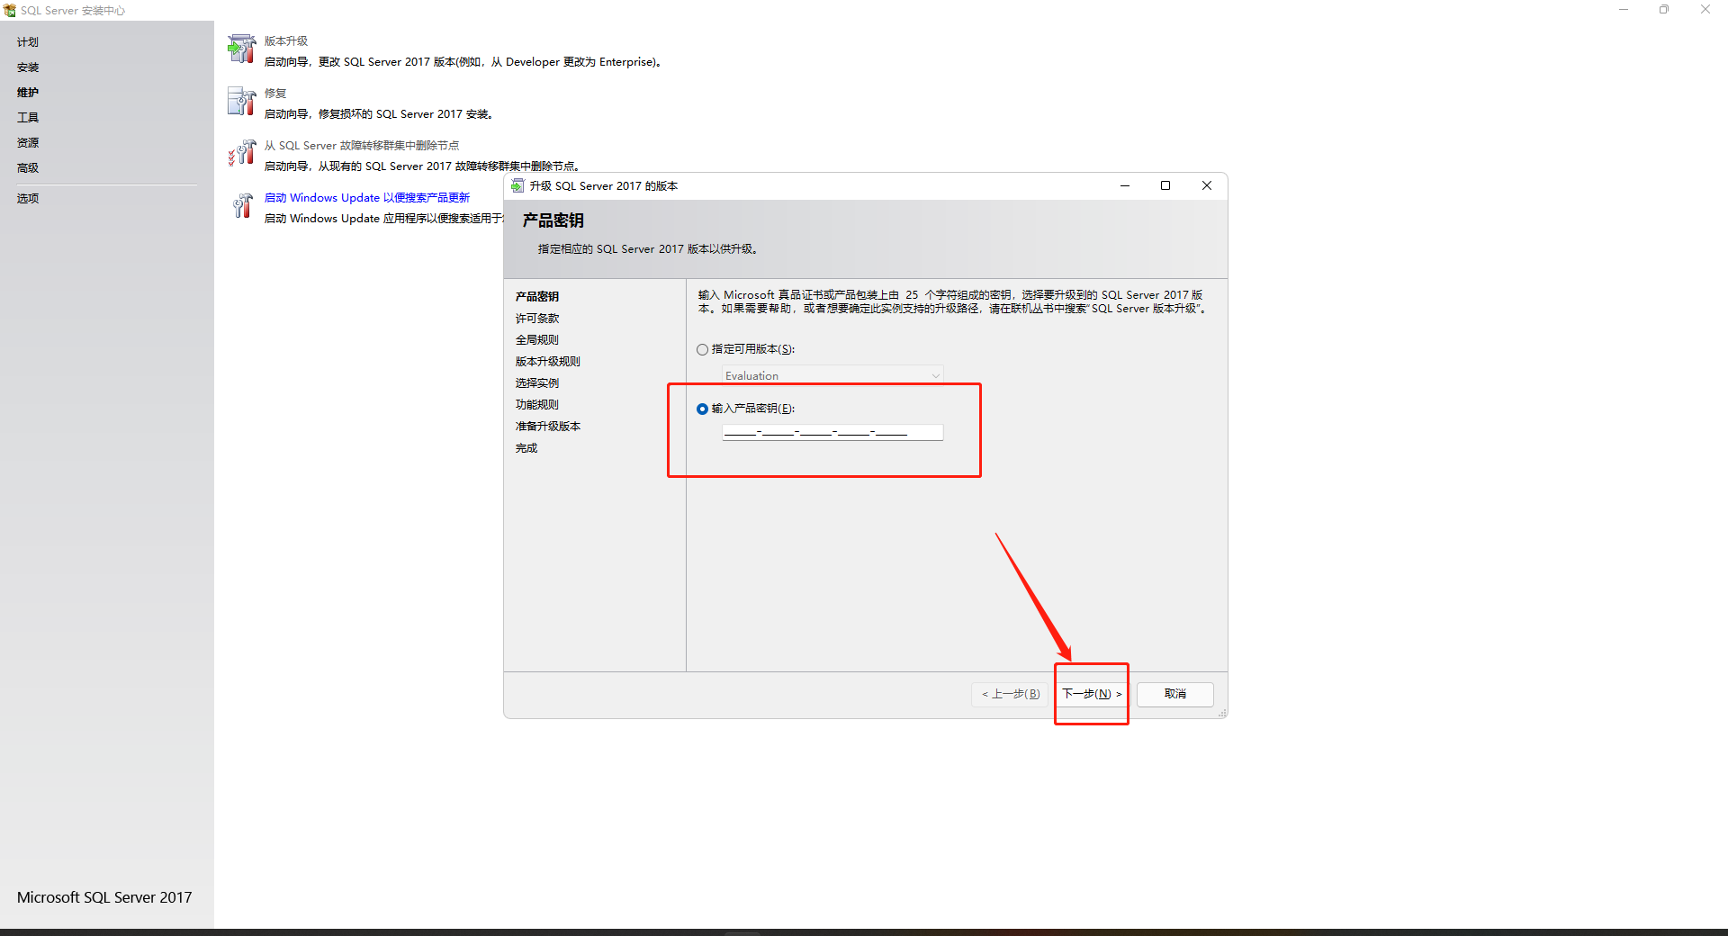The image size is (1728, 936).
Task: Select the 指定可用版本 radio button
Action: pyautogui.click(x=703, y=349)
